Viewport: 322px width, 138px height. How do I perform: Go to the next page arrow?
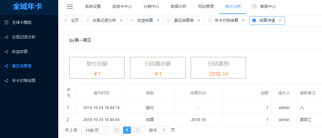coord(137,130)
